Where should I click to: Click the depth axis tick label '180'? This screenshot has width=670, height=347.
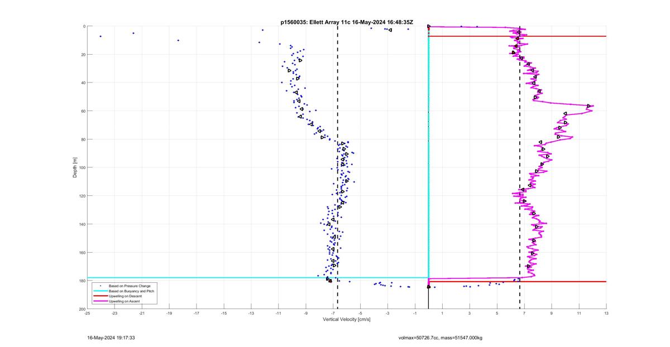click(82, 281)
